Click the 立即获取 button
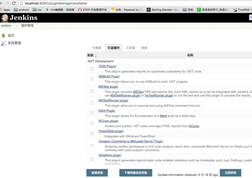The image size is (252, 178). 231,173
